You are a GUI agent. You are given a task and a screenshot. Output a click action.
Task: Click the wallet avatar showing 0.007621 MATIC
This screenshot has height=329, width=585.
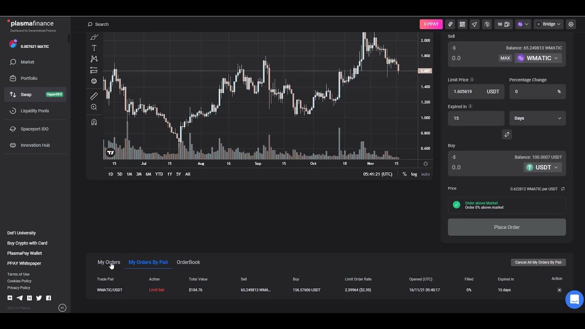pyautogui.click(x=13, y=44)
